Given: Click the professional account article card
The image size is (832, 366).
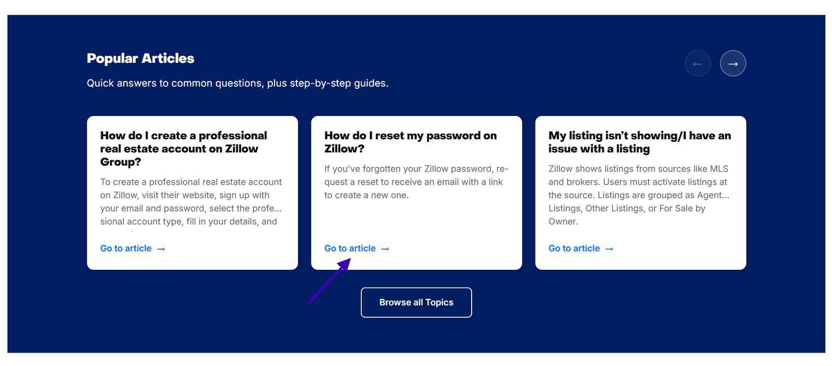Looking at the screenshot, I should (x=192, y=192).
